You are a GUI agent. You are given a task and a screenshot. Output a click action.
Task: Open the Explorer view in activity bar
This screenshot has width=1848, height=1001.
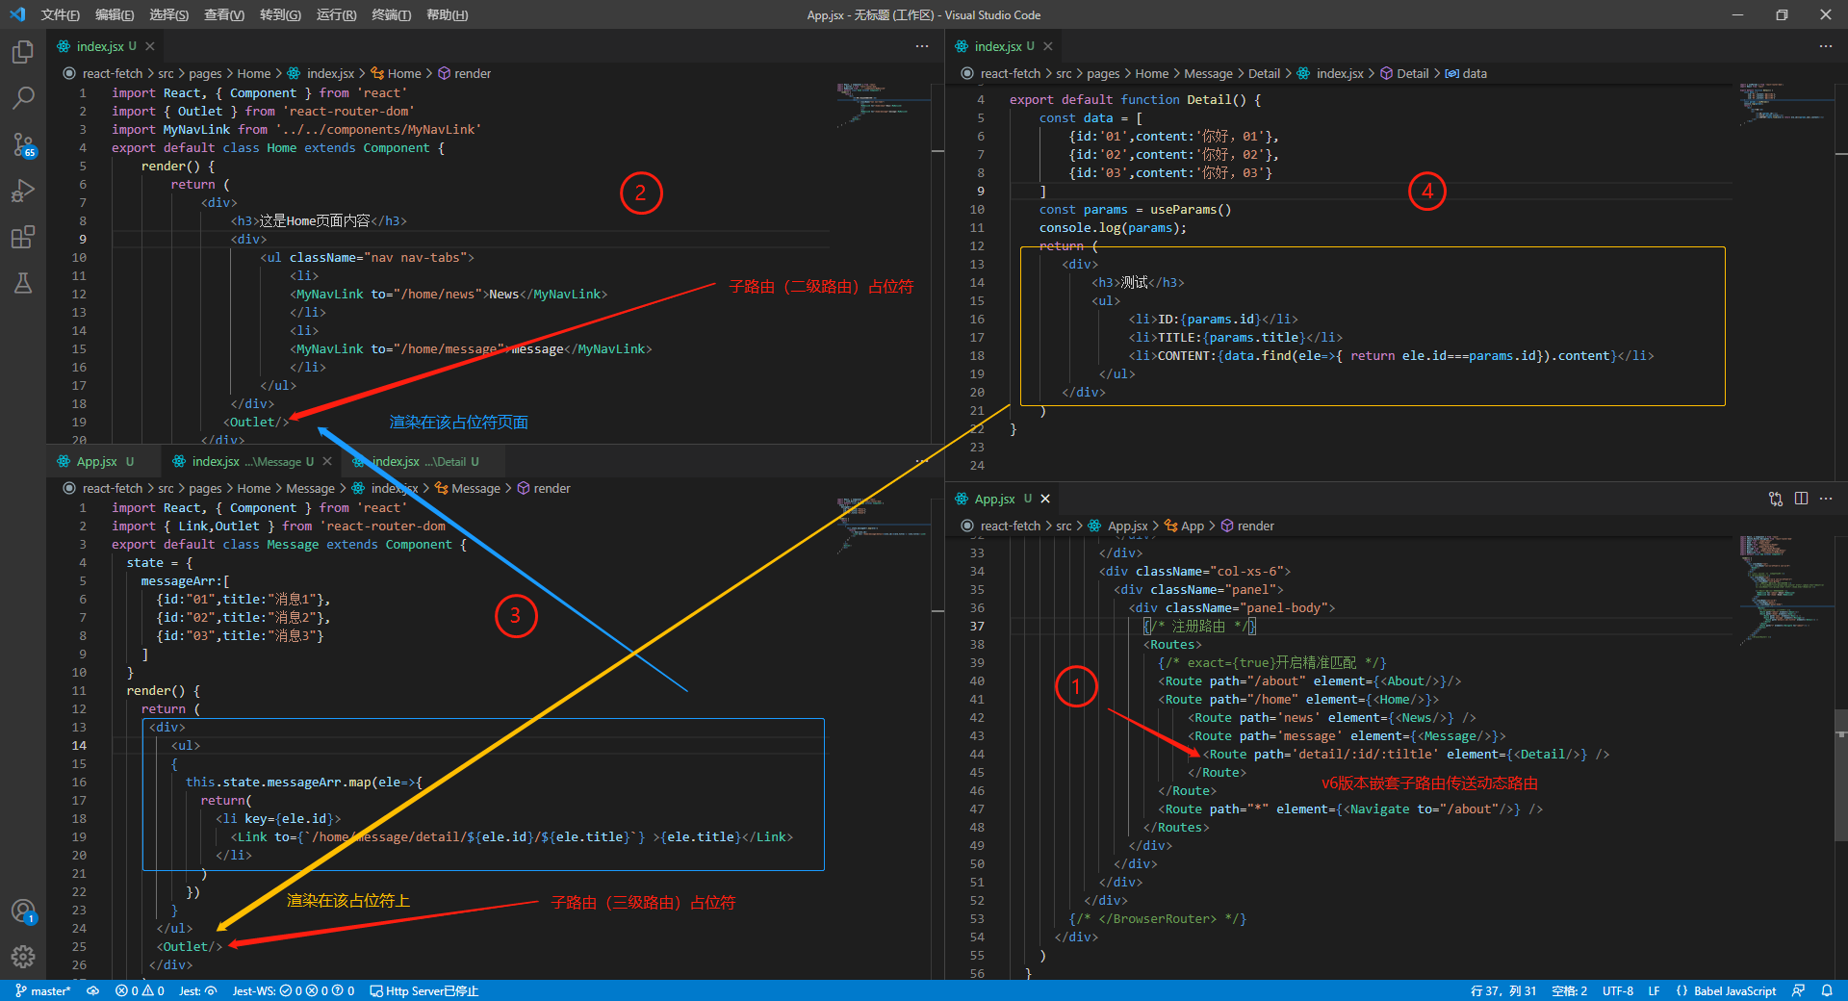(23, 52)
